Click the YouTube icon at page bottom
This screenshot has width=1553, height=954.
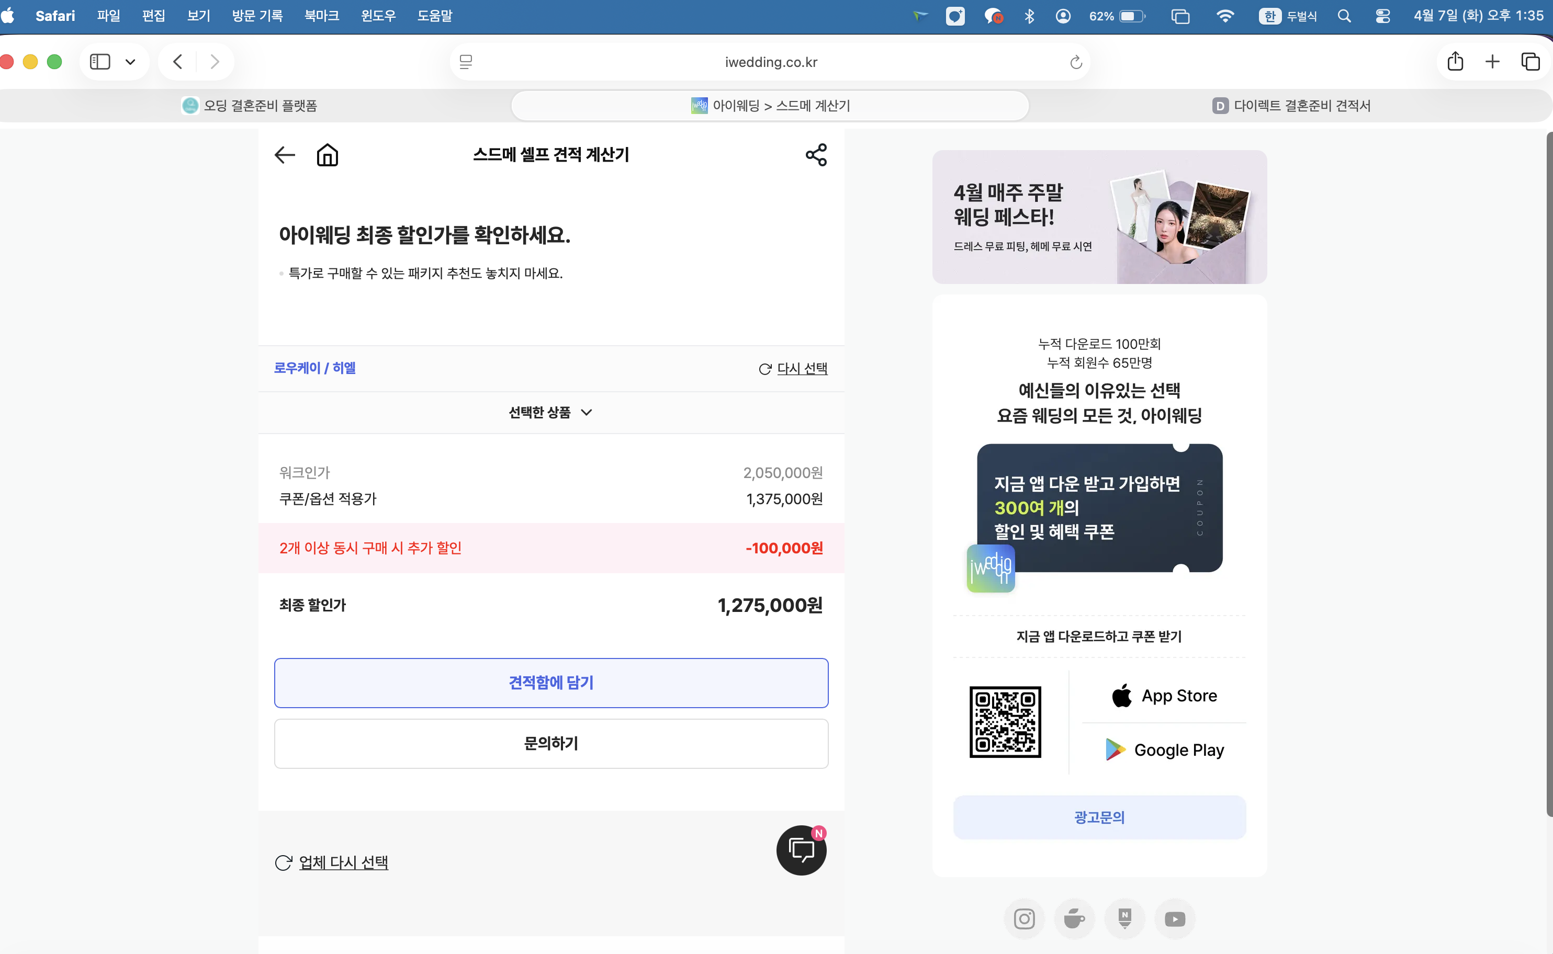(x=1175, y=918)
